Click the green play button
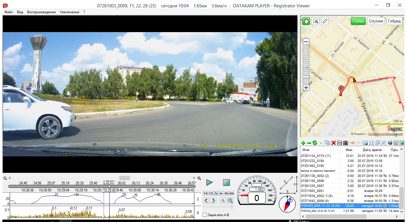407x222 pixels. pos(209,183)
